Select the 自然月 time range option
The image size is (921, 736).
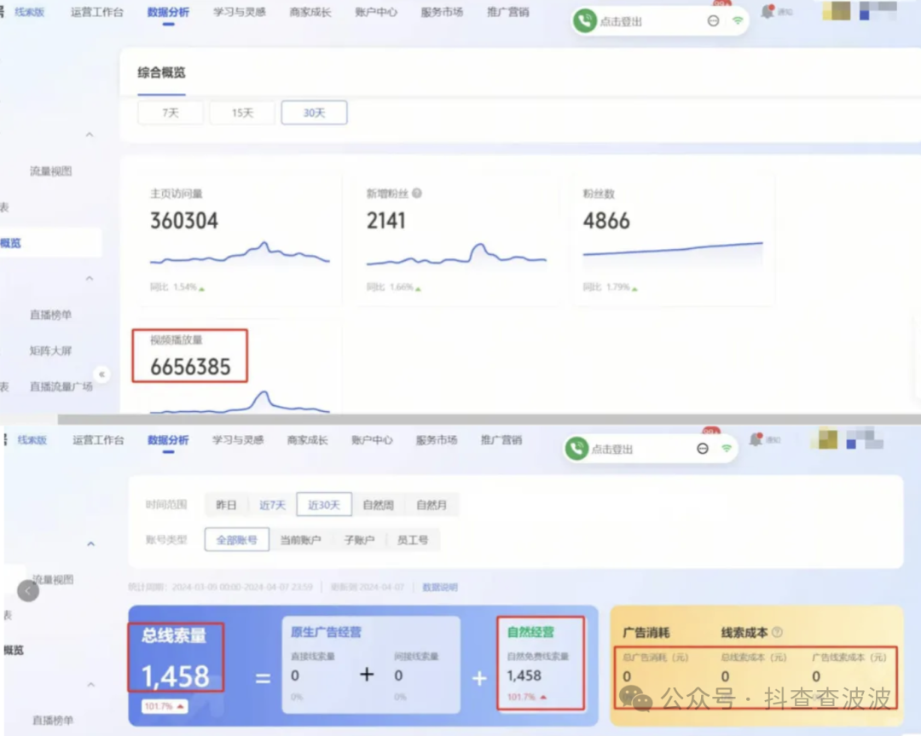[431, 504]
